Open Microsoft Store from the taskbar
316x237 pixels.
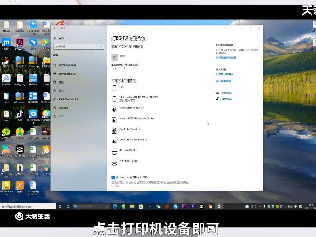pyautogui.click(x=141, y=206)
